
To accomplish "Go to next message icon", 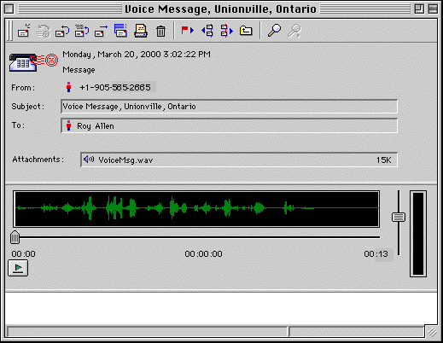I will click(x=227, y=31).
